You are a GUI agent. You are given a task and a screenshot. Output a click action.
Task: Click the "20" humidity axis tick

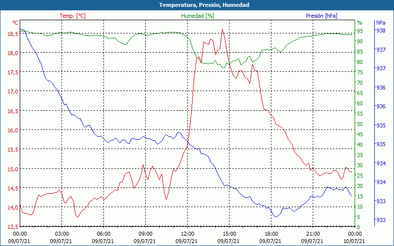click(360, 186)
